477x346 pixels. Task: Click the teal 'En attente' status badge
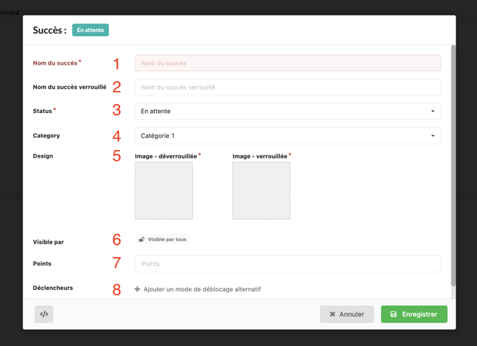(90, 30)
